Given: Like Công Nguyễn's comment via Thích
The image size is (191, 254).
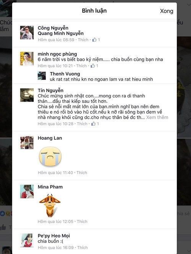Looking at the screenshot, I should [83, 40].
